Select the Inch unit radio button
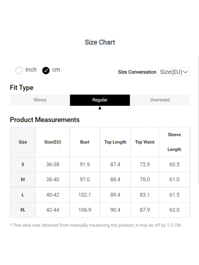Viewport: 199px width, 265px height. click(19, 70)
